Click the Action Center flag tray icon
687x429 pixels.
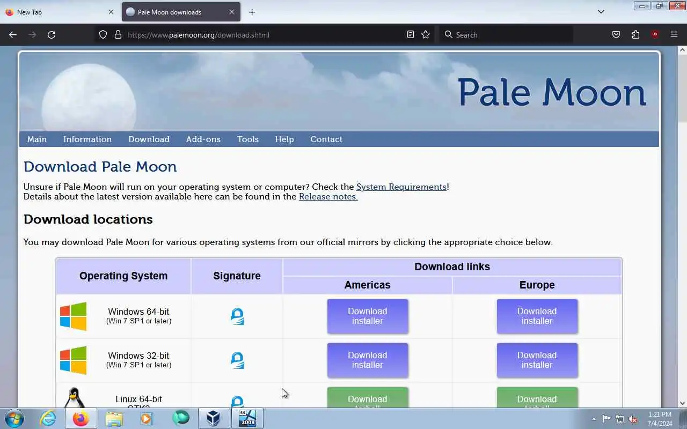pos(606,419)
